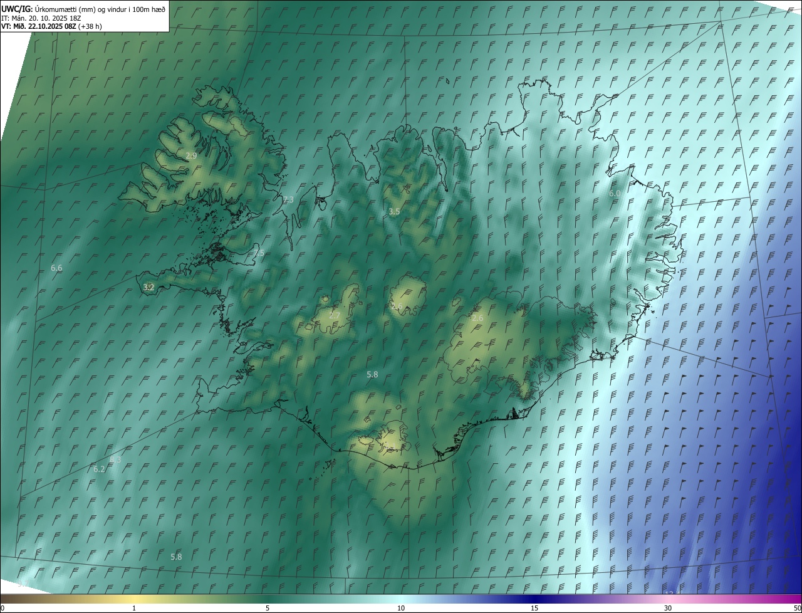Select the 8.3 value label

tap(115, 460)
